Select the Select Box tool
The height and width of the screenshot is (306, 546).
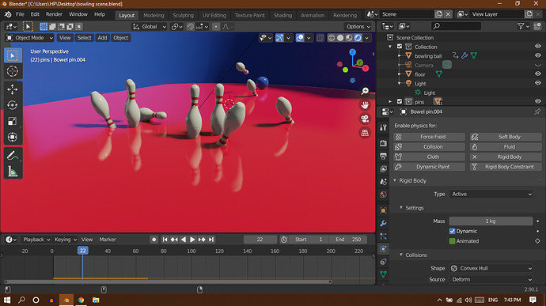pos(13,55)
